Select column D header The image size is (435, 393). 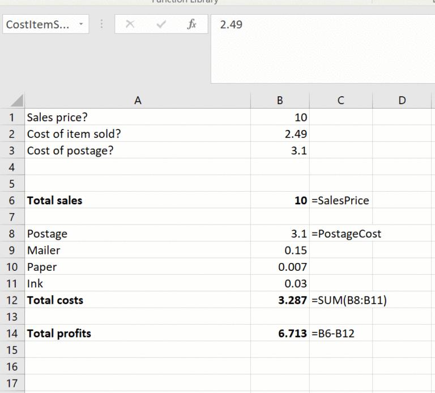click(402, 101)
